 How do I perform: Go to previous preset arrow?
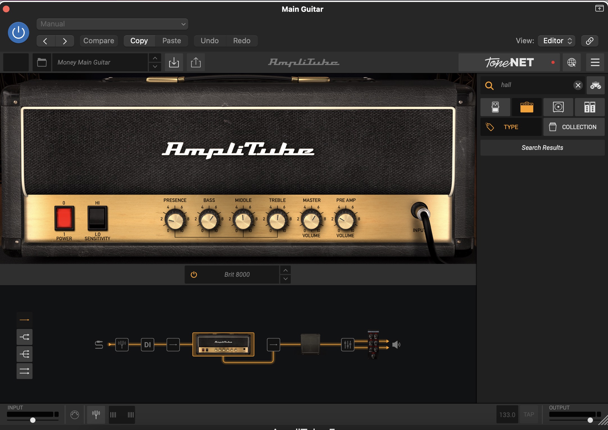[46, 41]
